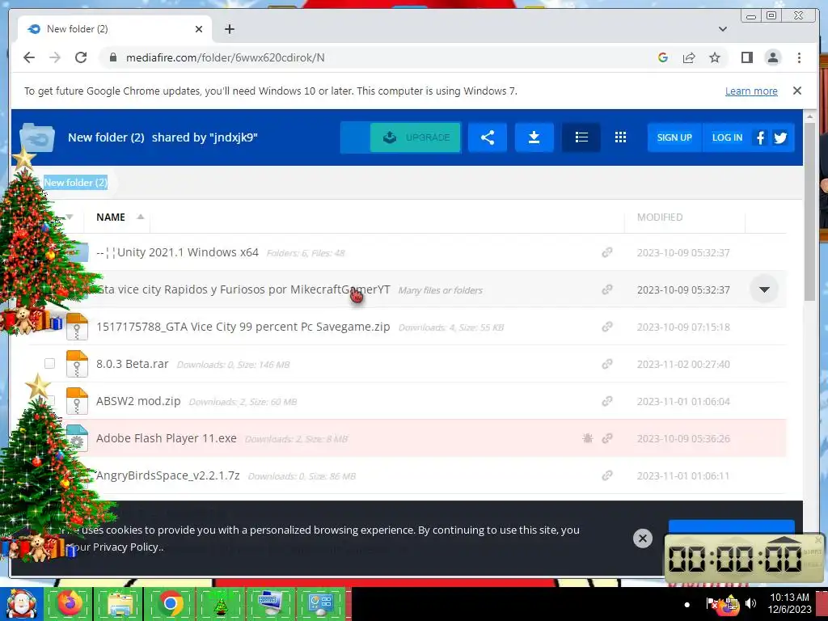Image resolution: width=828 pixels, height=621 pixels.
Task: Click the LOG IN button
Action: click(727, 137)
